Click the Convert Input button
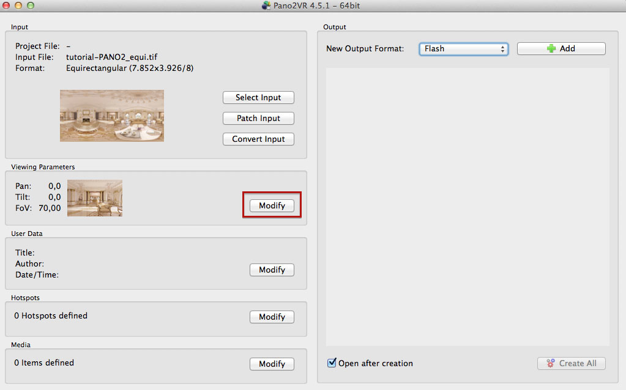This screenshot has height=390, width=626. point(258,139)
